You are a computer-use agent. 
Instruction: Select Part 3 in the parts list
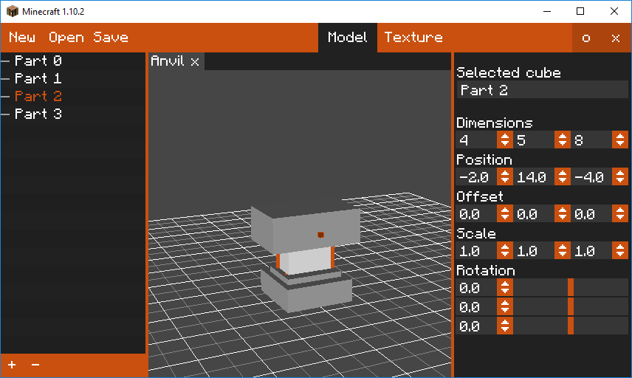[x=38, y=114]
